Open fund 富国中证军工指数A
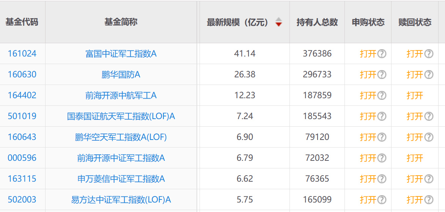 point(121,53)
